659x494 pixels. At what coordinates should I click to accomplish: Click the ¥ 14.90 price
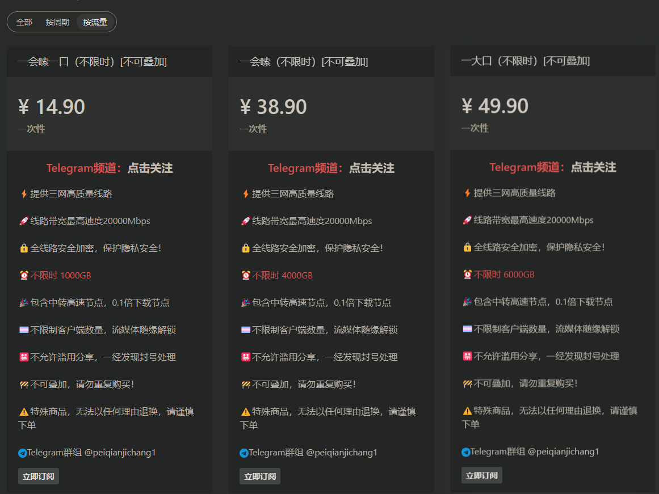coord(52,107)
